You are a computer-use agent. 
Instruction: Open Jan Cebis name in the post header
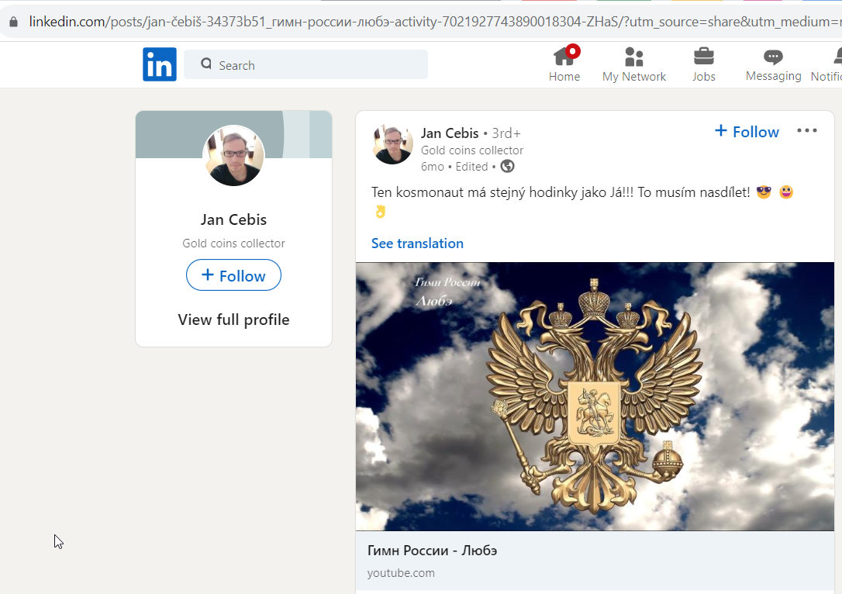pyautogui.click(x=450, y=133)
